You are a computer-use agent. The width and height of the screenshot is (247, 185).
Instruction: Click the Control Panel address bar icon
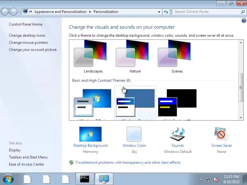click(25, 11)
